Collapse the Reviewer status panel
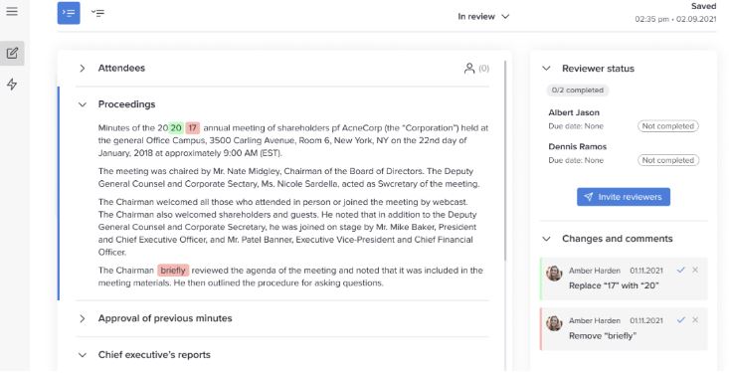The width and height of the screenshot is (729, 373). click(x=547, y=69)
